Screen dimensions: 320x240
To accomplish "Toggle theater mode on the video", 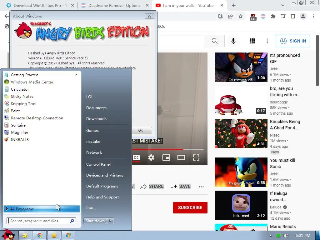I will point(181,157).
